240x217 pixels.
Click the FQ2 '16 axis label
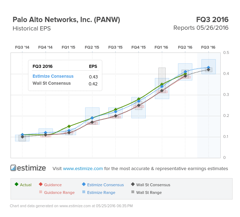[185, 47]
